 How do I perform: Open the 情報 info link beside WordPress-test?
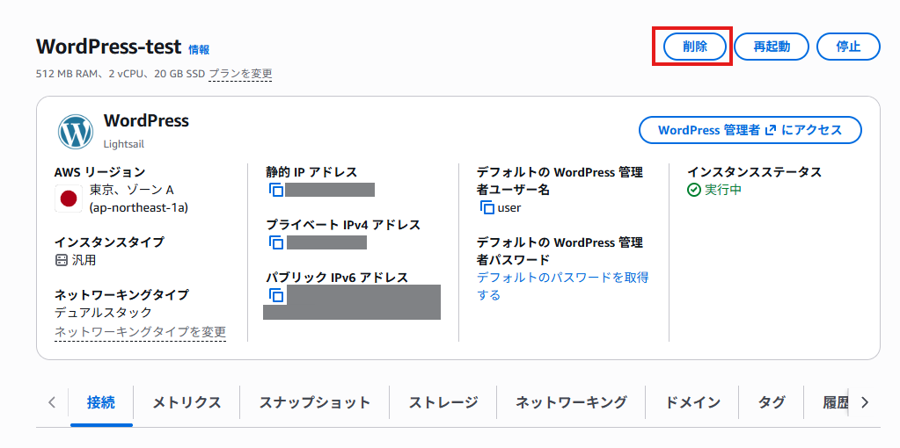(199, 50)
